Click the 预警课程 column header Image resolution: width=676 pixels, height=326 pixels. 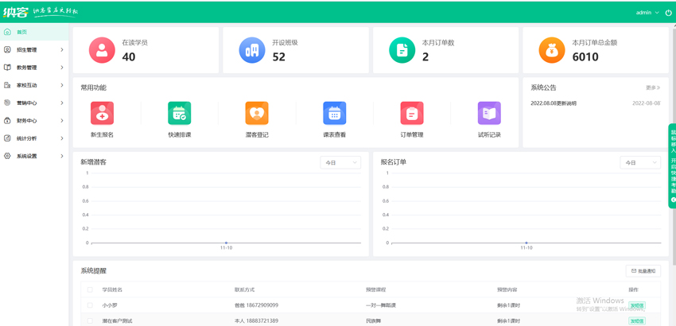(375, 289)
